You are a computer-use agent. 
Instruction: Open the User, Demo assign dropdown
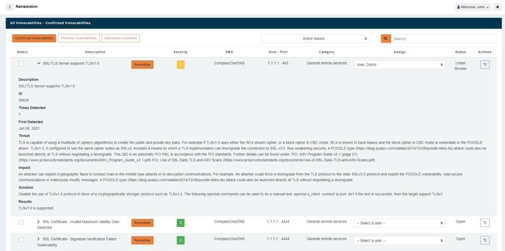coord(399,64)
